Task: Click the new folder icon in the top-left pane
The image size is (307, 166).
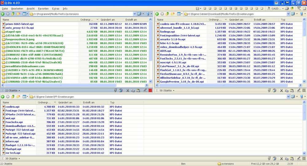Action: coord(18,14)
